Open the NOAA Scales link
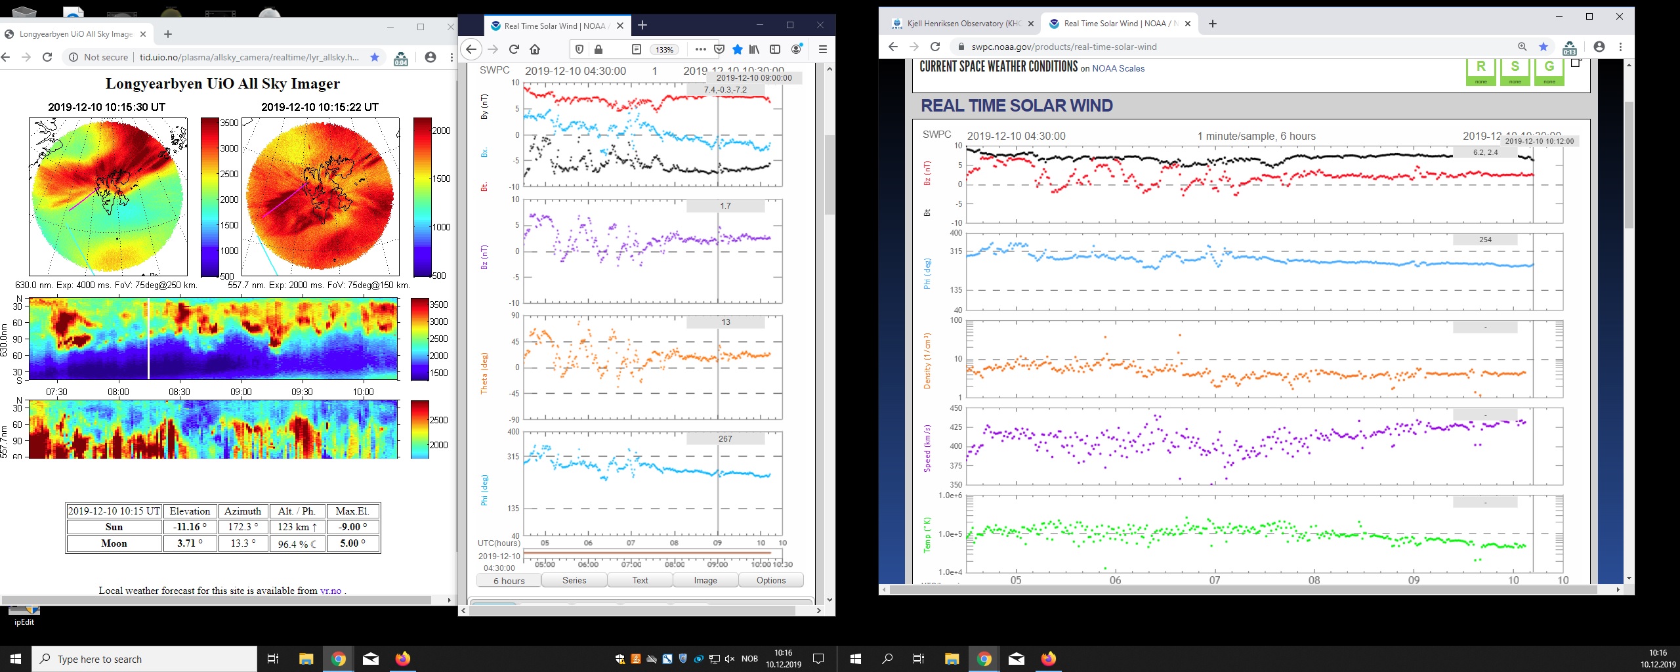Screen dimensions: 1680x672 pyautogui.click(x=1118, y=68)
